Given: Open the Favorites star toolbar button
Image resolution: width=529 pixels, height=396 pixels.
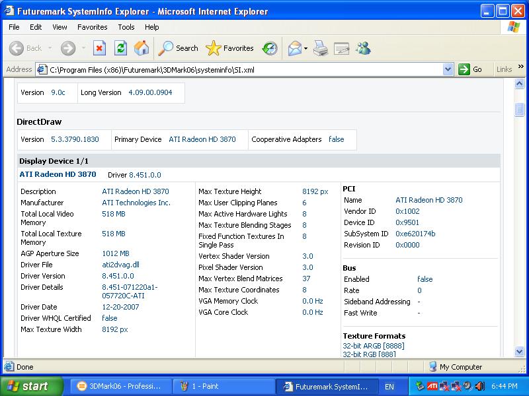Looking at the screenshot, I should tap(229, 48).
